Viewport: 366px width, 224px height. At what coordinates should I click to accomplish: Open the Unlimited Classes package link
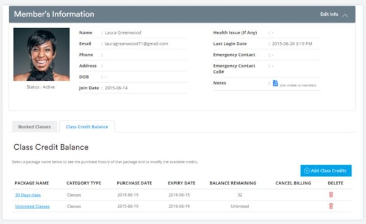32,206
